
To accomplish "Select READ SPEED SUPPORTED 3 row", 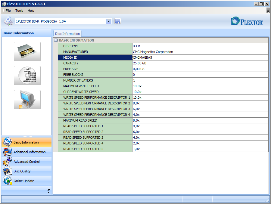I will tap(95, 137).
